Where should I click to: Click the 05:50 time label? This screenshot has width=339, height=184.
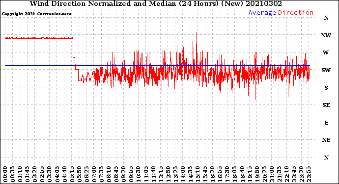tap(79, 174)
